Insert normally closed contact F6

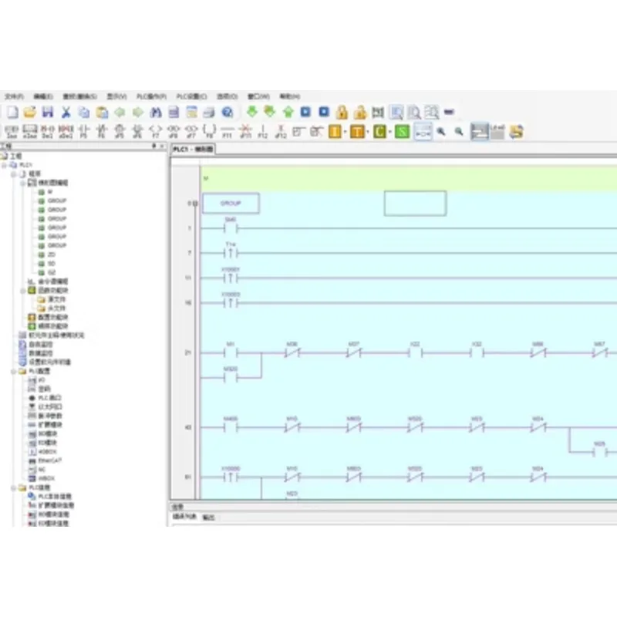tap(102, 131)
